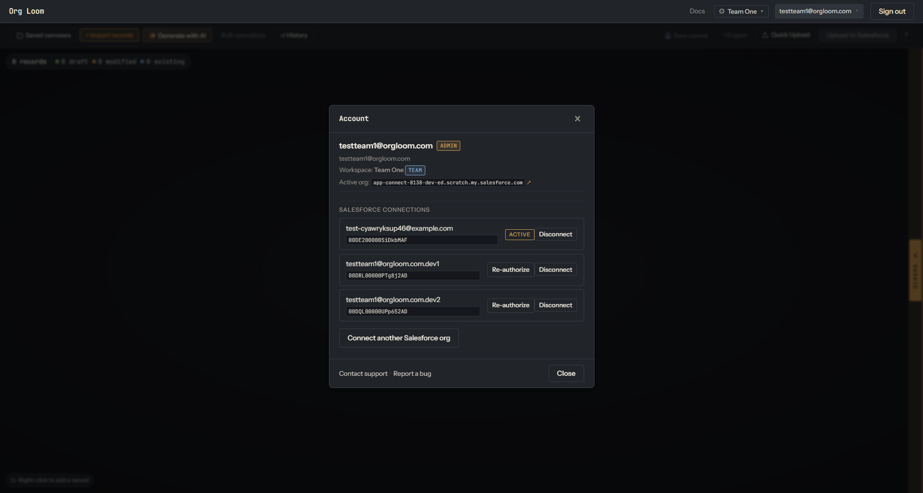Screen dimensions: 923x493
Task: Disconnect the test-cyawryksup46@example.com connection
Action: pyautogui.click(x=555, y=234)
